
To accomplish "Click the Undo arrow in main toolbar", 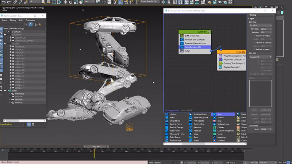I will (x=4, y=2).
